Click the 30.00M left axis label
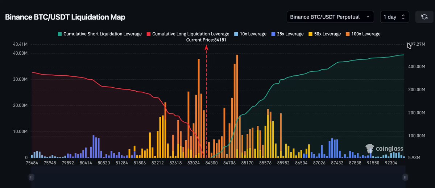 pos(20,79)
